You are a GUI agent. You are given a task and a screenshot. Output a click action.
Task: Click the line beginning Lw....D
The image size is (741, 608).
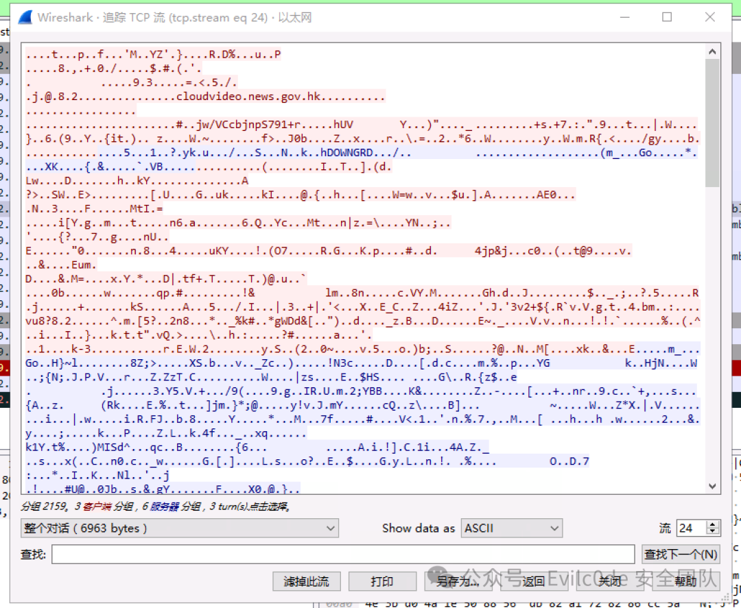(x=137, y=181)
